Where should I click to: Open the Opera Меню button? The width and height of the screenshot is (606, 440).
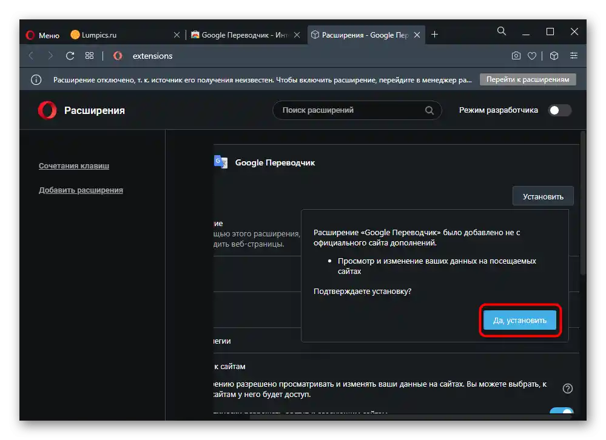click(x=42, y=35)
